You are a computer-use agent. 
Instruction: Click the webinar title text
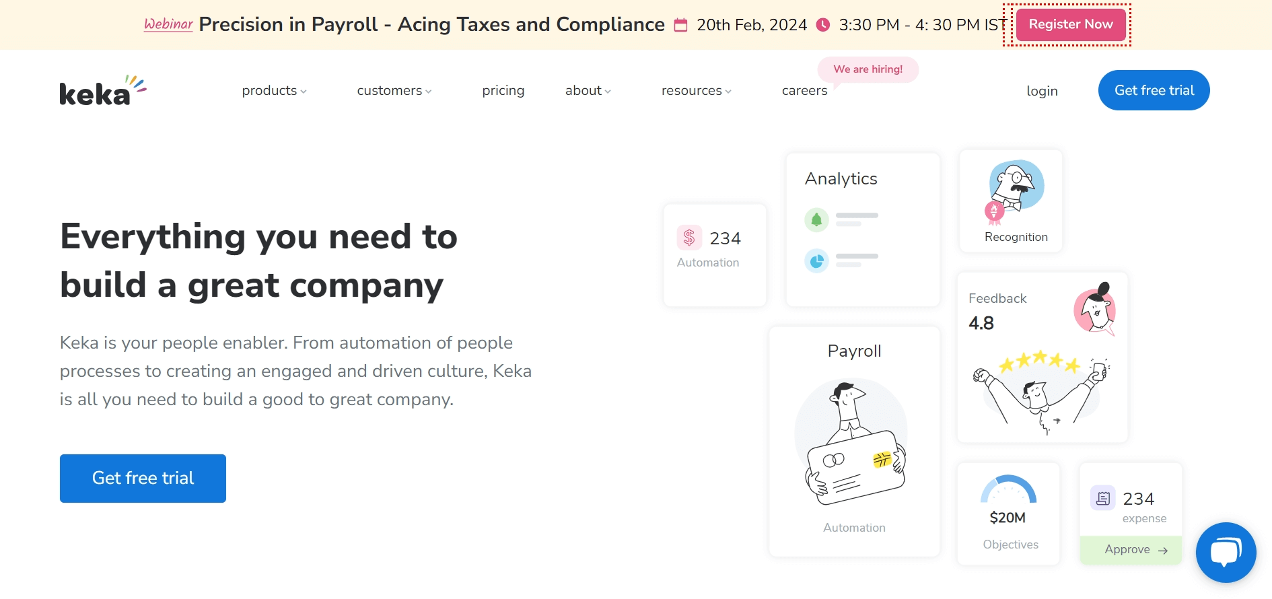pos(431,24)
